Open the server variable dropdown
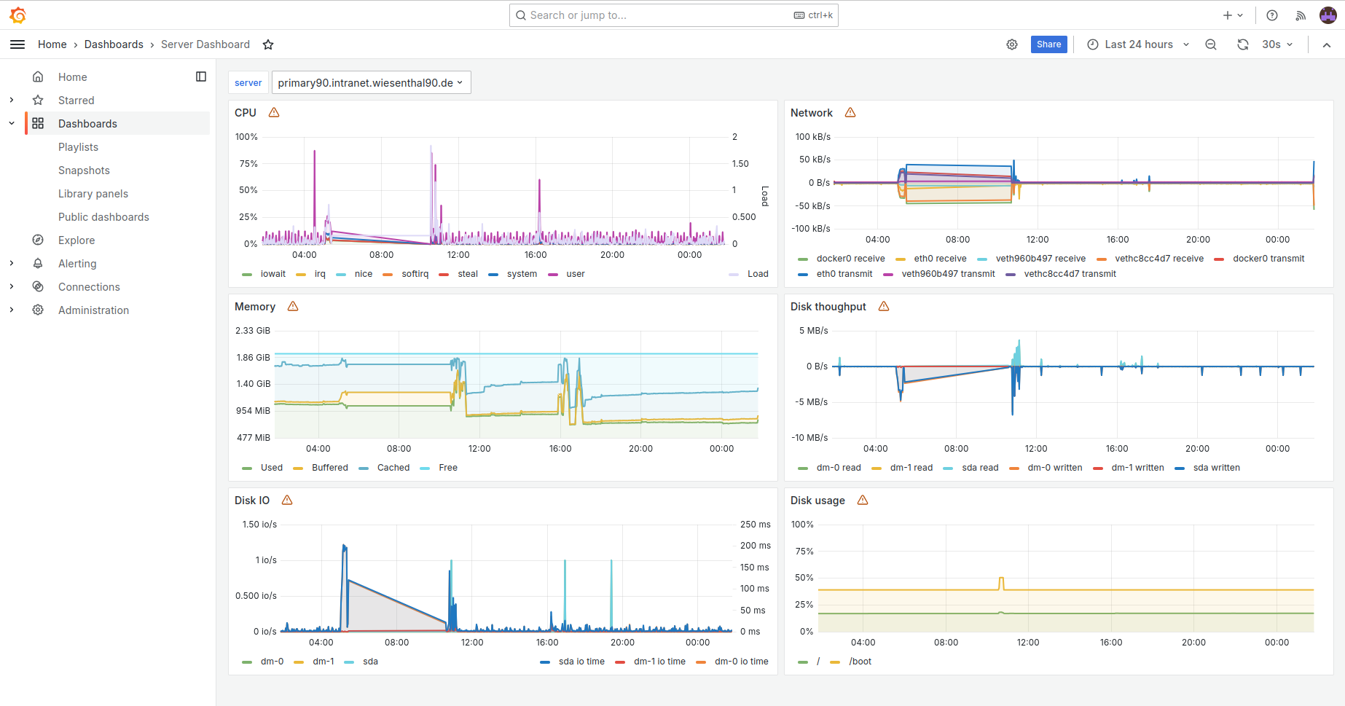The width and height of the screenshot is (1345, 706). point(371,82)
